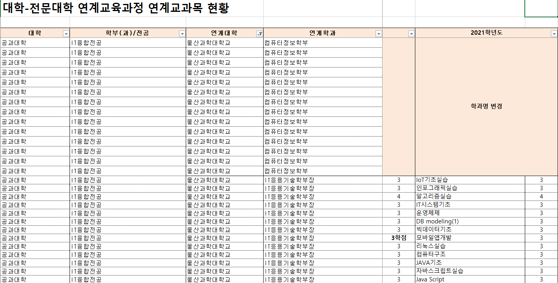
Task: Open the active filter button on 연계대학
Action: pyautogui.click(x=260, y=34)
